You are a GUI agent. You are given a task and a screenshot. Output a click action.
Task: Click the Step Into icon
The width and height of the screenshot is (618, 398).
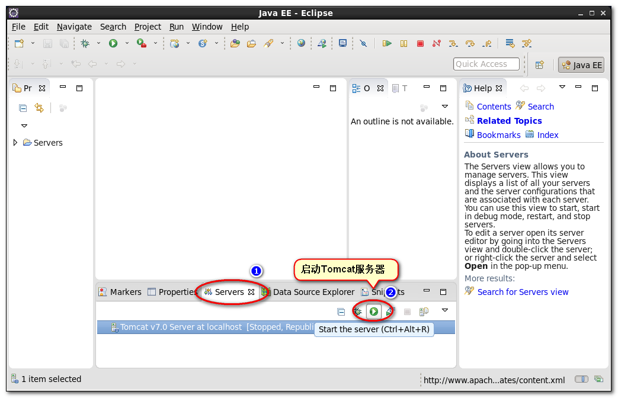453,43
